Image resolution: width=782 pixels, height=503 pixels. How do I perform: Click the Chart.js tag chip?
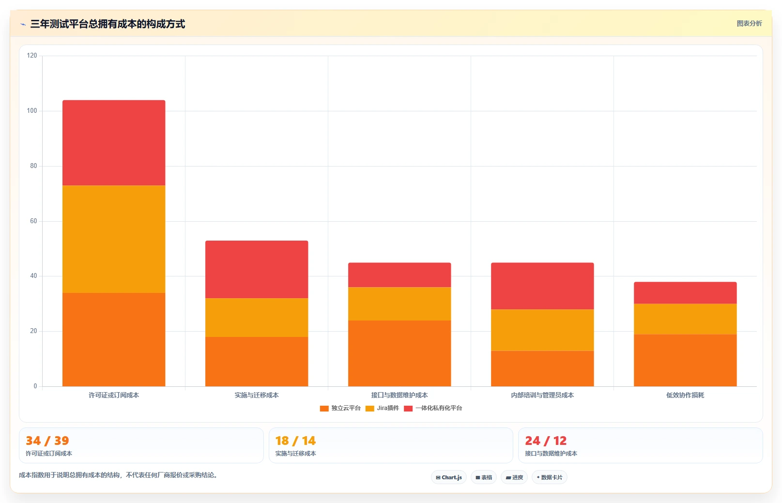tap(449, 477)
